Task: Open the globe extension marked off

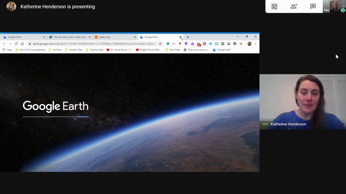Action: pos(199,44)
